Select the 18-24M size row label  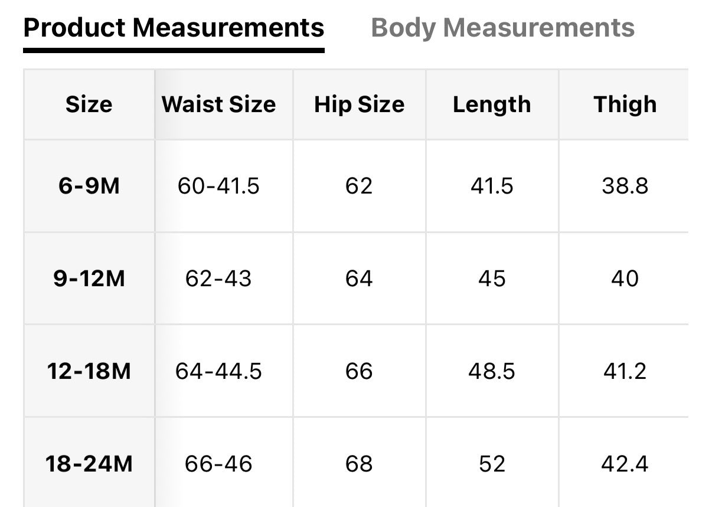[x=89, y=464]
